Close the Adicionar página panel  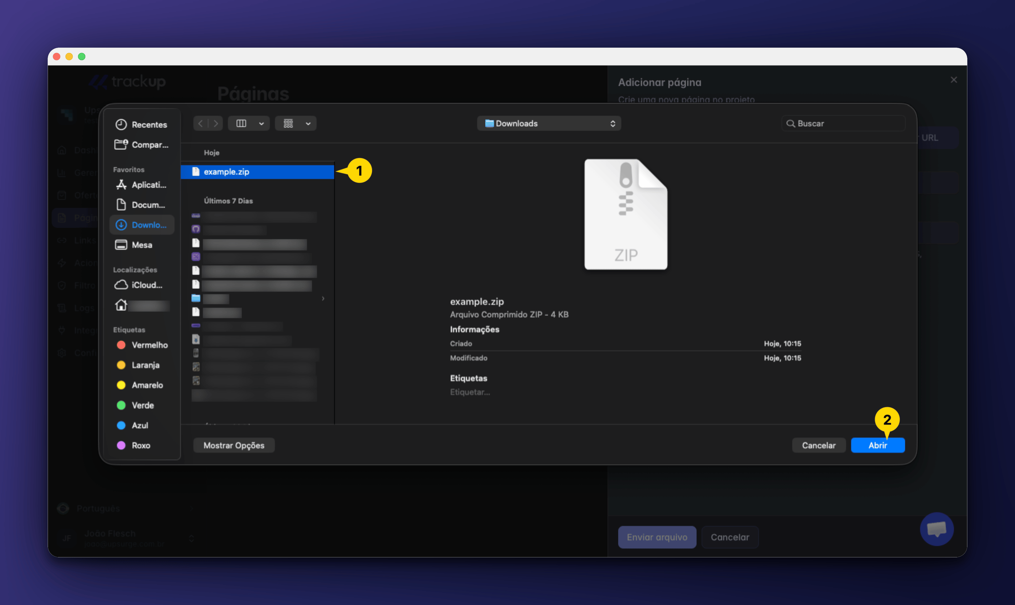(x=954, y=80)
